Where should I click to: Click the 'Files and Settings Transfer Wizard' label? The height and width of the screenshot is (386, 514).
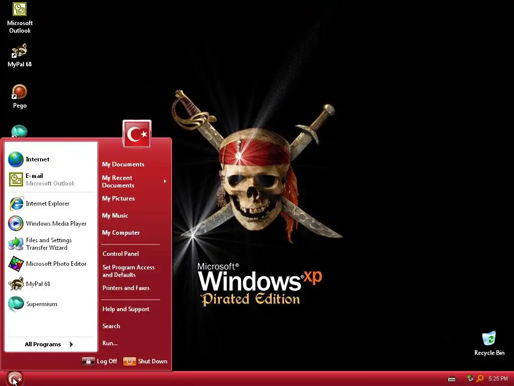coord(49,244)
